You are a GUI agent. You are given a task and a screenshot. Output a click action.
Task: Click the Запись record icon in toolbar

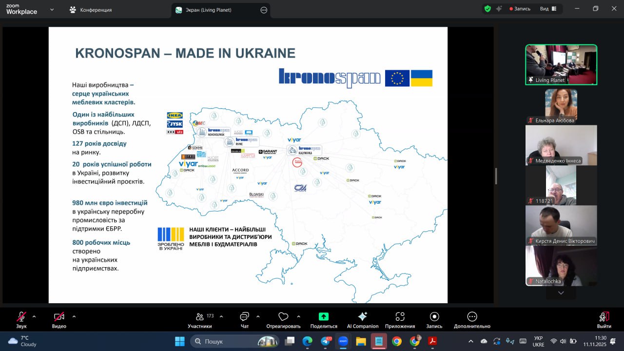(x=434, y=316)
